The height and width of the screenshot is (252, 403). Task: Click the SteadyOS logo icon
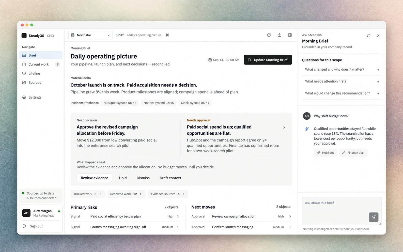tap(24, 36)
